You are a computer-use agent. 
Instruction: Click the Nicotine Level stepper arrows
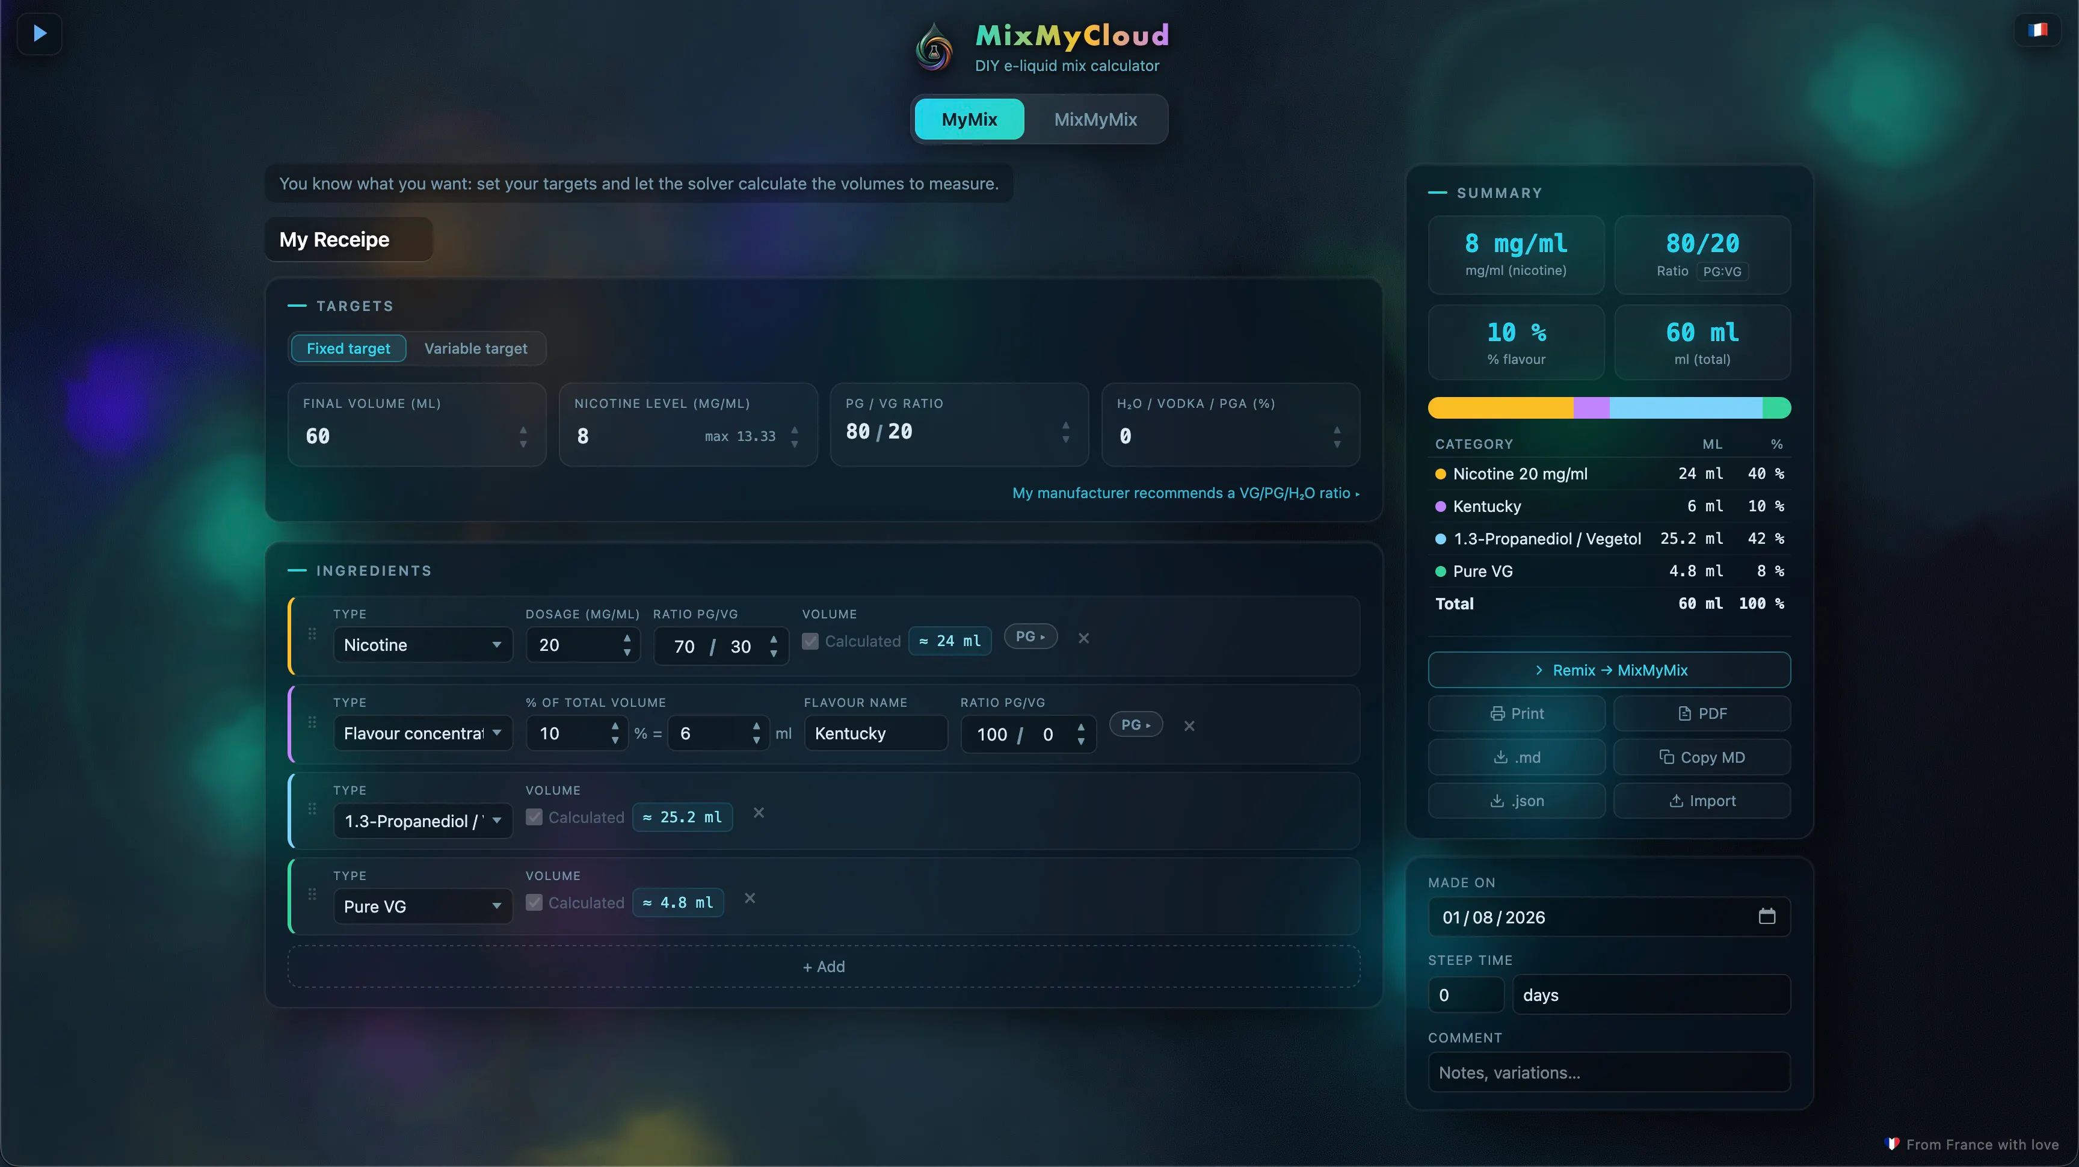pos(794,437)
